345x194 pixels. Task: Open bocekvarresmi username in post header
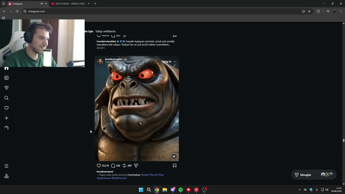tap(113, 59)
